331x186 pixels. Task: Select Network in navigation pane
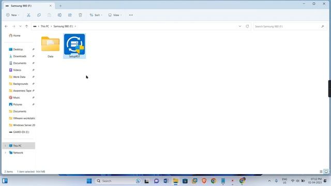[x=18, y=153]
